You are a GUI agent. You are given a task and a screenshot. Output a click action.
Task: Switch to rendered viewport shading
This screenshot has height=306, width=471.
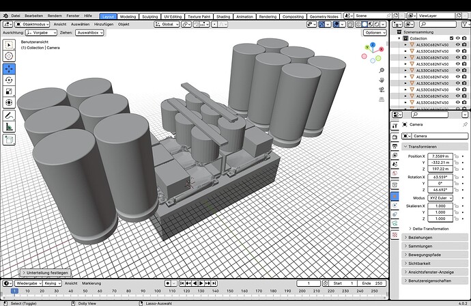coord(376,25)
